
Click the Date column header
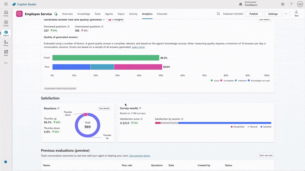171,165
